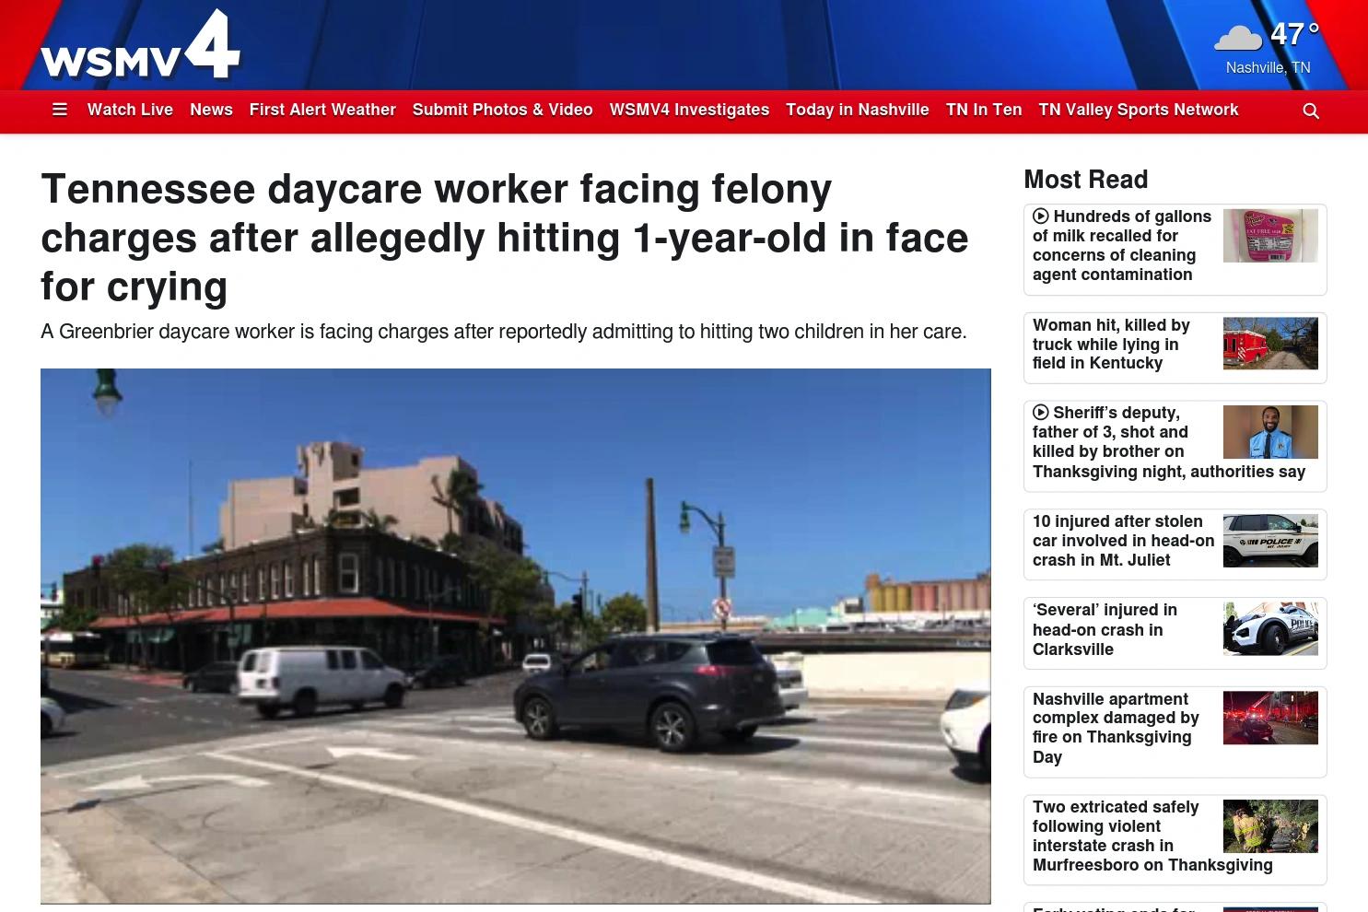This screenshot has height=912, width=1368.
Task: Open Woman hit by truck Kentucky story
Action: (1111, 344)
